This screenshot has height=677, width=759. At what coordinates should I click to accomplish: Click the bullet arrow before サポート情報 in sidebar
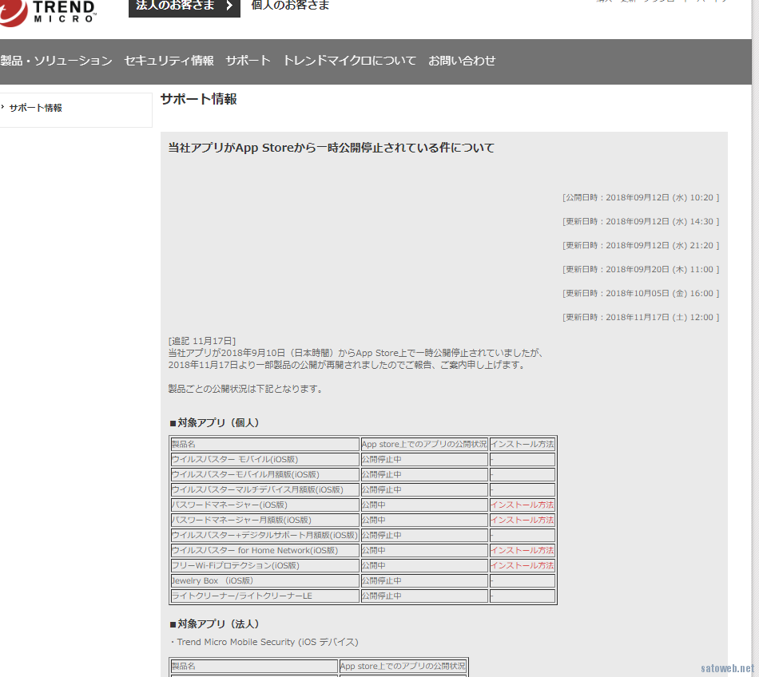pos(3,107)
